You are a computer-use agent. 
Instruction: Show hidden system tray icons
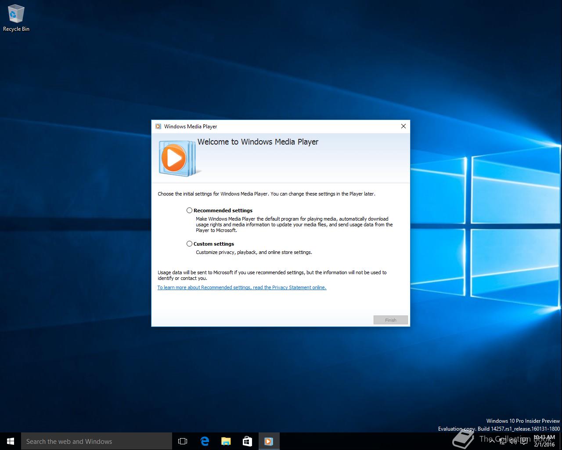coord(491,441)
